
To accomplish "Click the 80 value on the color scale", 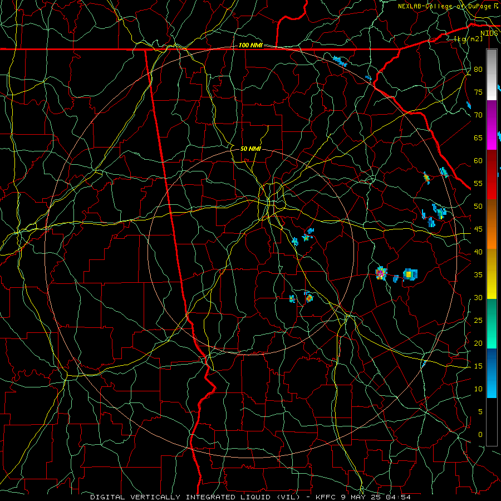I will point(478,70).
